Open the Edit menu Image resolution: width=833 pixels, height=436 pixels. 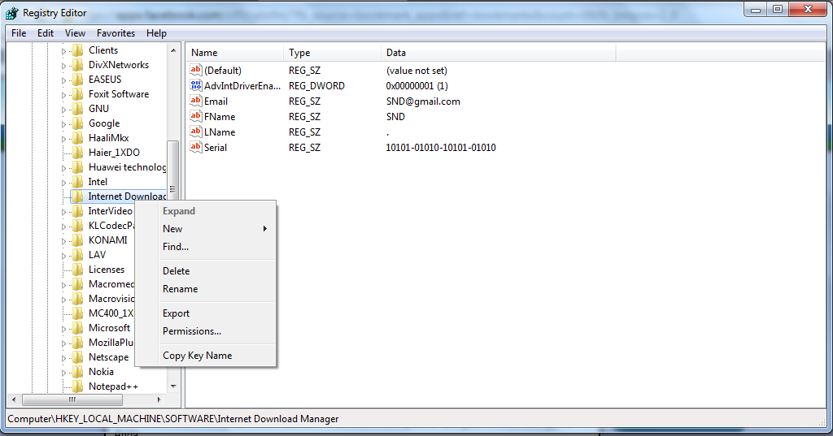point(46,33)
